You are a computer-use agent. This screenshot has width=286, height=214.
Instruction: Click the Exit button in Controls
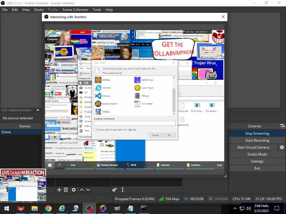[x=257, y=168]
